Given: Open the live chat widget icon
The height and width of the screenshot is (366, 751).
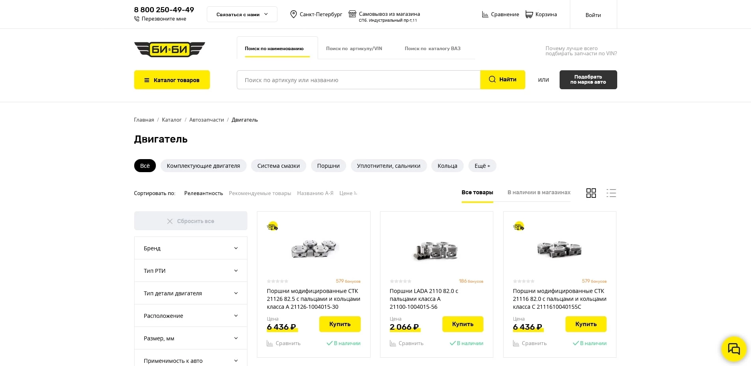Looking at the screenshot, I should tap(734, 349).
